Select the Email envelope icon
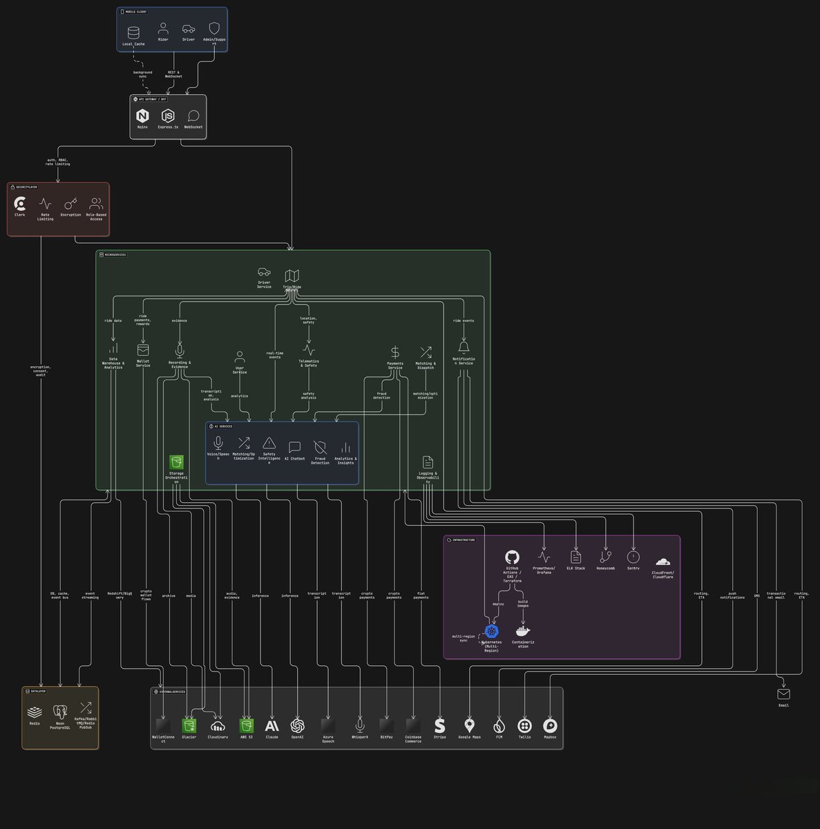 click(783, 694)
